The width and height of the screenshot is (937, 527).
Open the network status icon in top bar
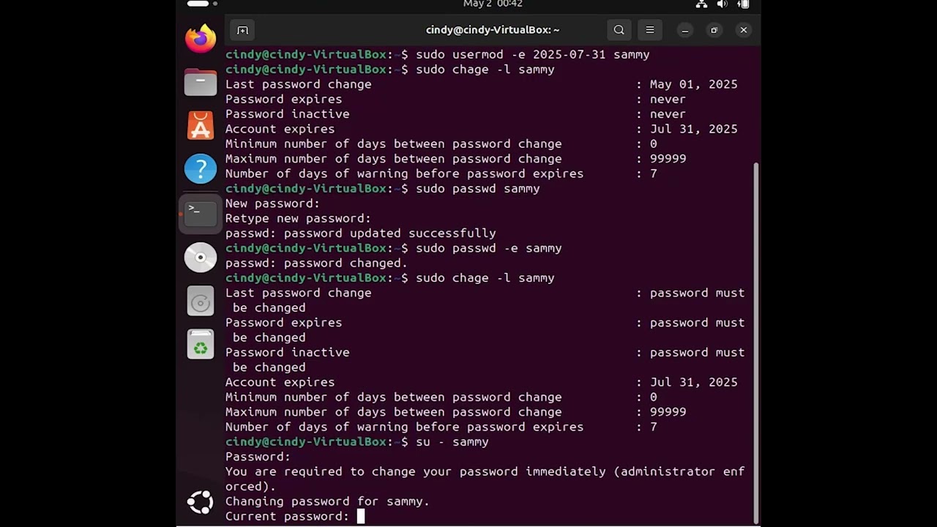tap(701, 4)
